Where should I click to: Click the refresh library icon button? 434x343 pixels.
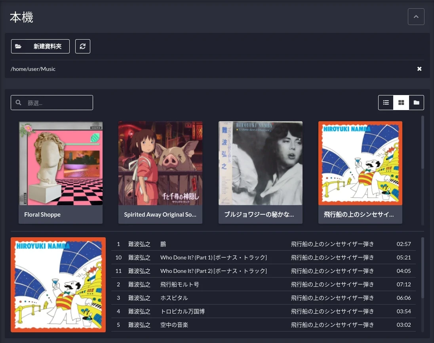[83, 46]
